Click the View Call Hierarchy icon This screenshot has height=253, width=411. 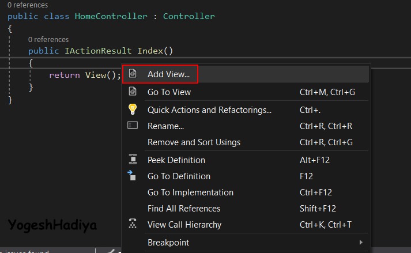click(133, 224)
